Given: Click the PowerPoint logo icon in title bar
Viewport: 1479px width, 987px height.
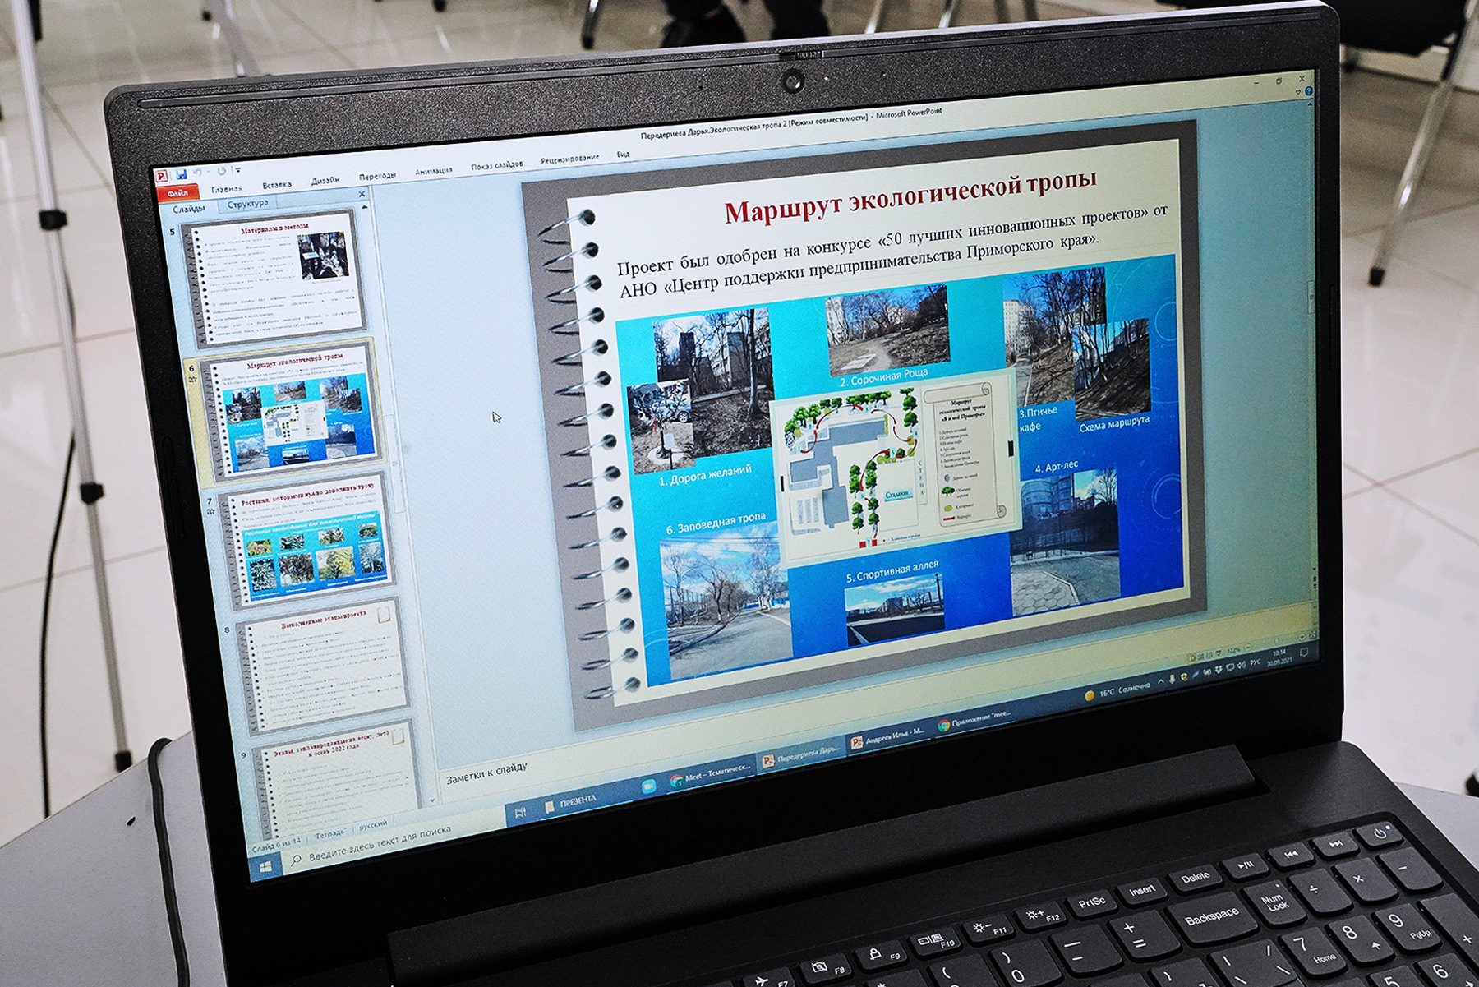Looking at the screenshot, I should point(161,176).
